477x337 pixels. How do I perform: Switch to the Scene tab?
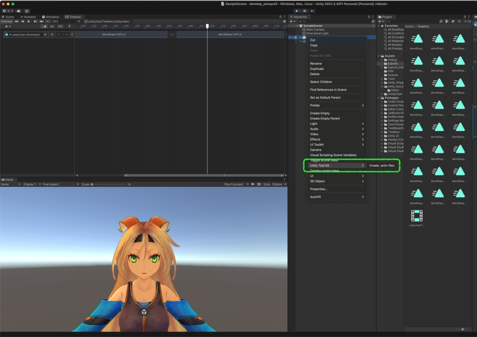click(x=8, y=16)
